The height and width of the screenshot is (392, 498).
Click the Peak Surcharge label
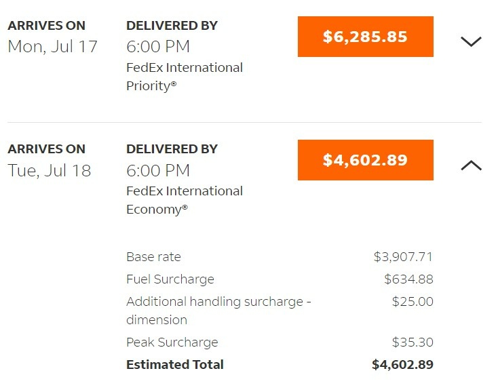(x=172, y=342)
